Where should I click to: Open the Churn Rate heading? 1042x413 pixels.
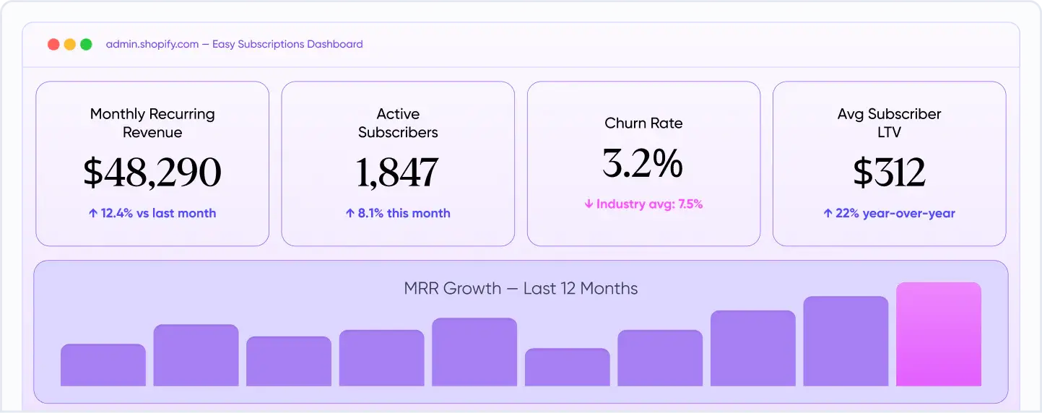(643, 123)
